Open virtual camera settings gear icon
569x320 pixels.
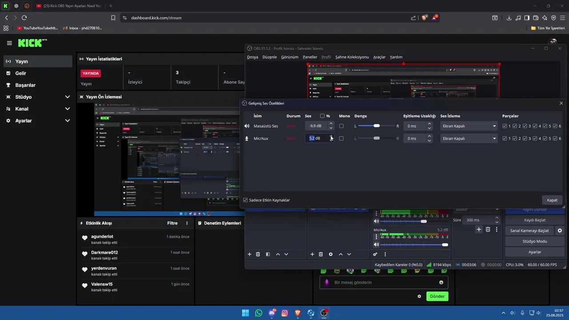pos(560,231)
